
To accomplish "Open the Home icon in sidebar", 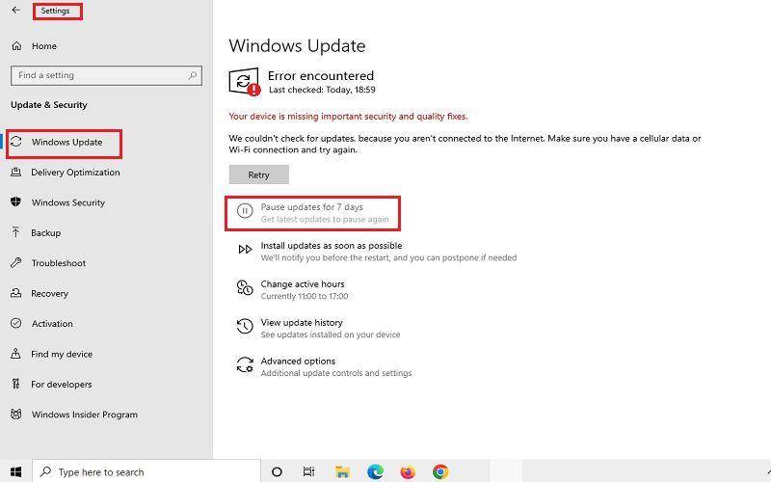I will tap(16, 45).
